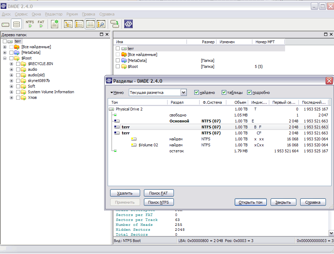Check the [MetaData] checkbox in file list

[x=118, y=61]
